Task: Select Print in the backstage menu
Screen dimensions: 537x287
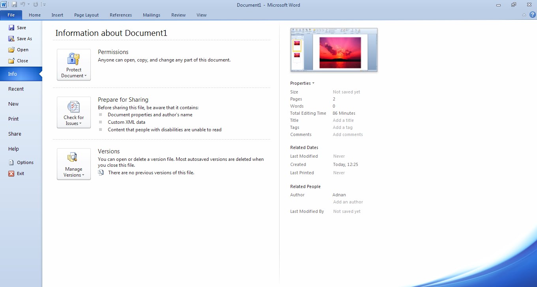Action: 21,119
